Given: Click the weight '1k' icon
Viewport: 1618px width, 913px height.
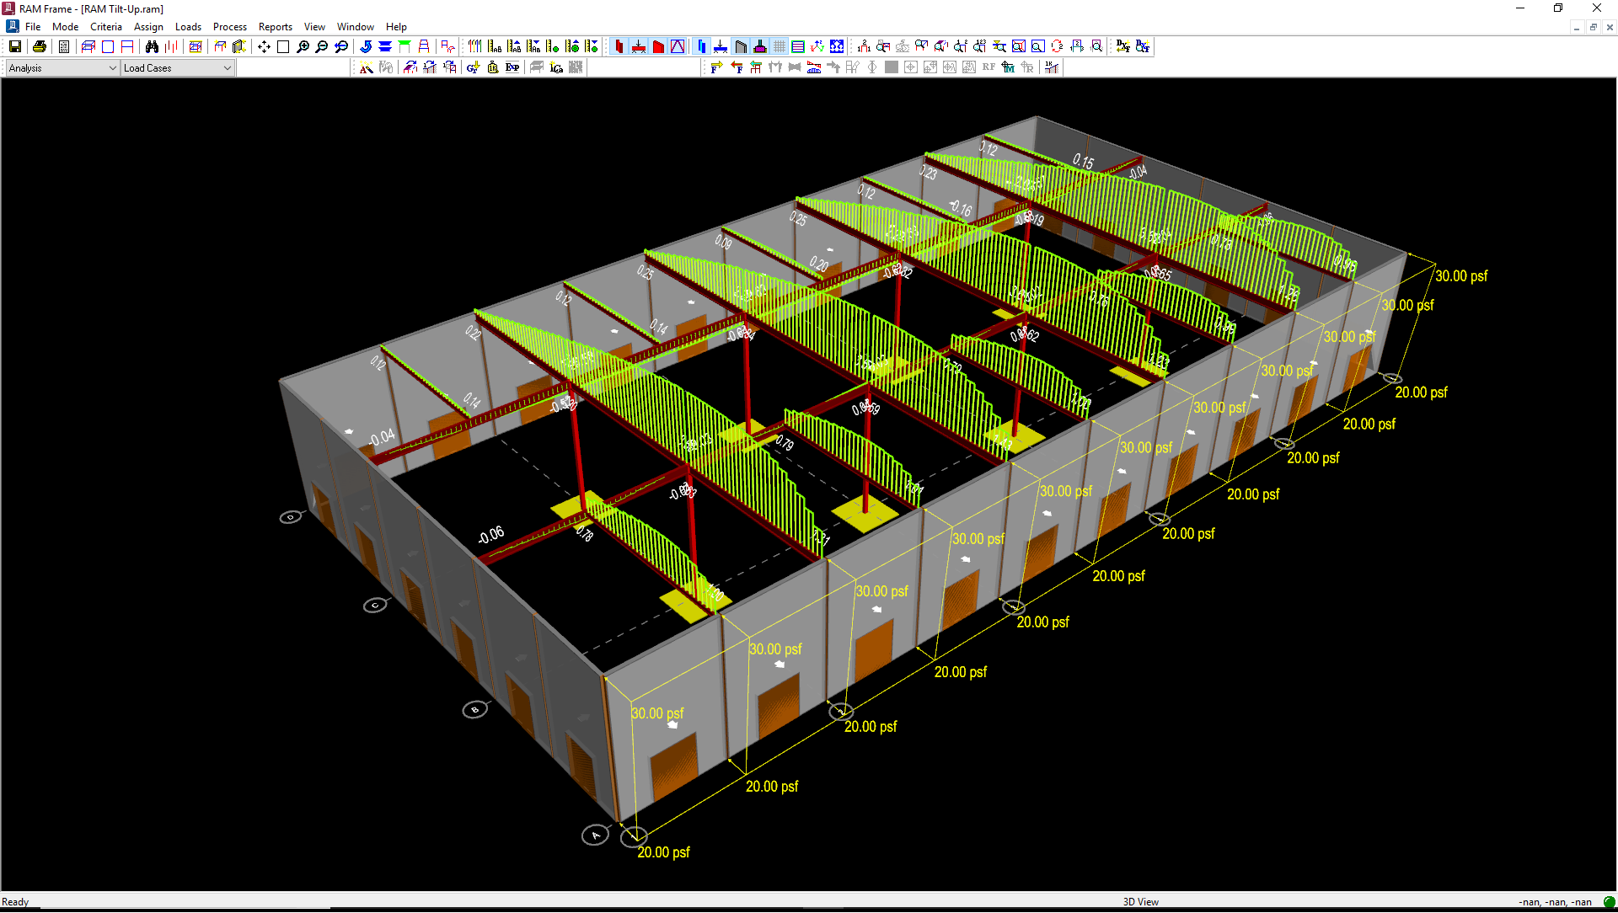Looking at the screenshot, I should point(492,67).
